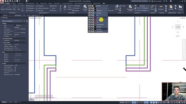Click the Вставка block insert icon
Screen dimensions: 186x104
117,7
